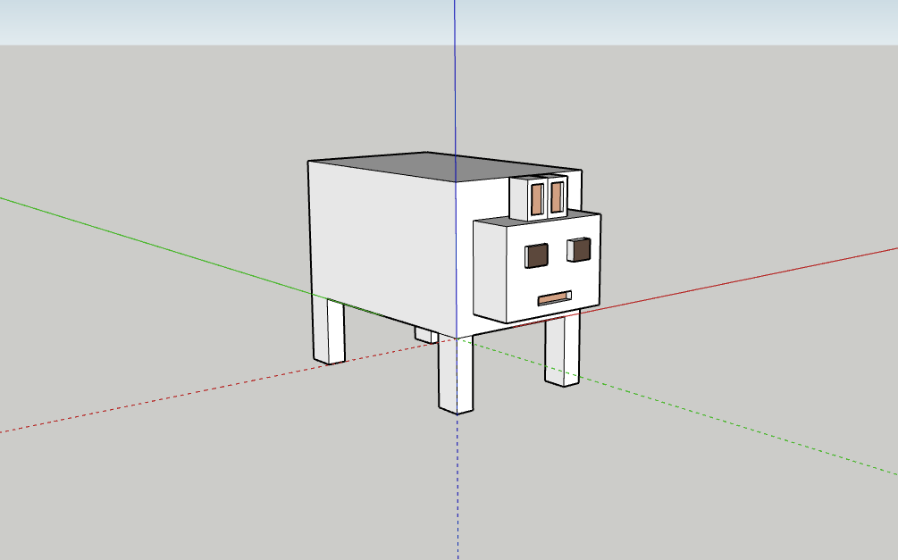The width and height of the screenshot is (898, 560).
Task: Click the solid red axis line on the right
Action: [760, 275]
